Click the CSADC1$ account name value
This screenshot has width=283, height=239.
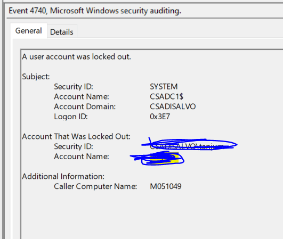166,96
